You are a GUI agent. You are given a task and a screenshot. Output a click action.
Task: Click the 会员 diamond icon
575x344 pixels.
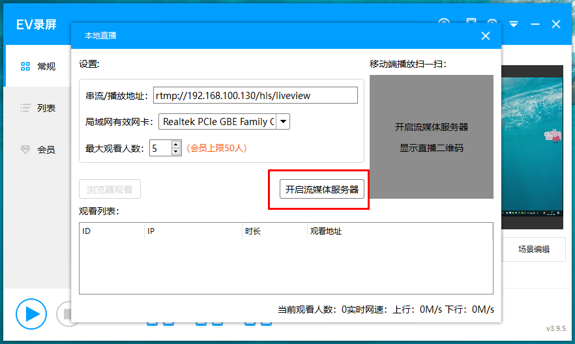tap(25, 150)
